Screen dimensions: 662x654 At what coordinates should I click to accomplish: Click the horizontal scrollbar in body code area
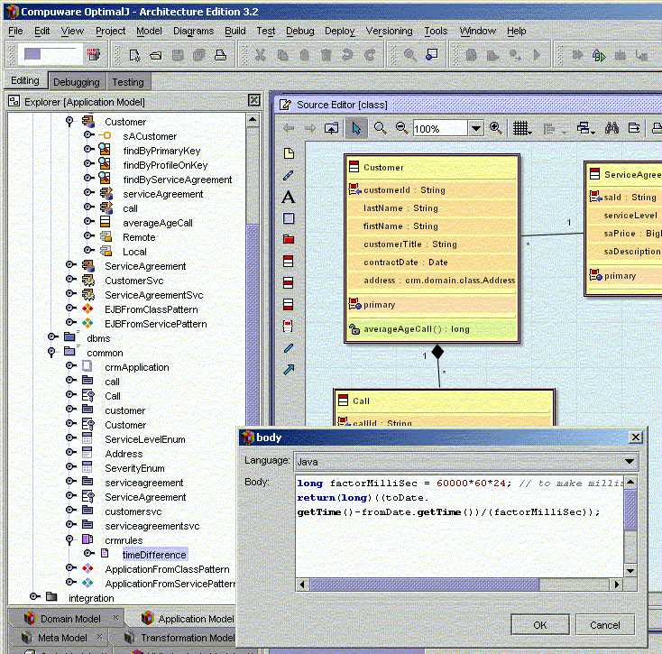tap(424, 585)
